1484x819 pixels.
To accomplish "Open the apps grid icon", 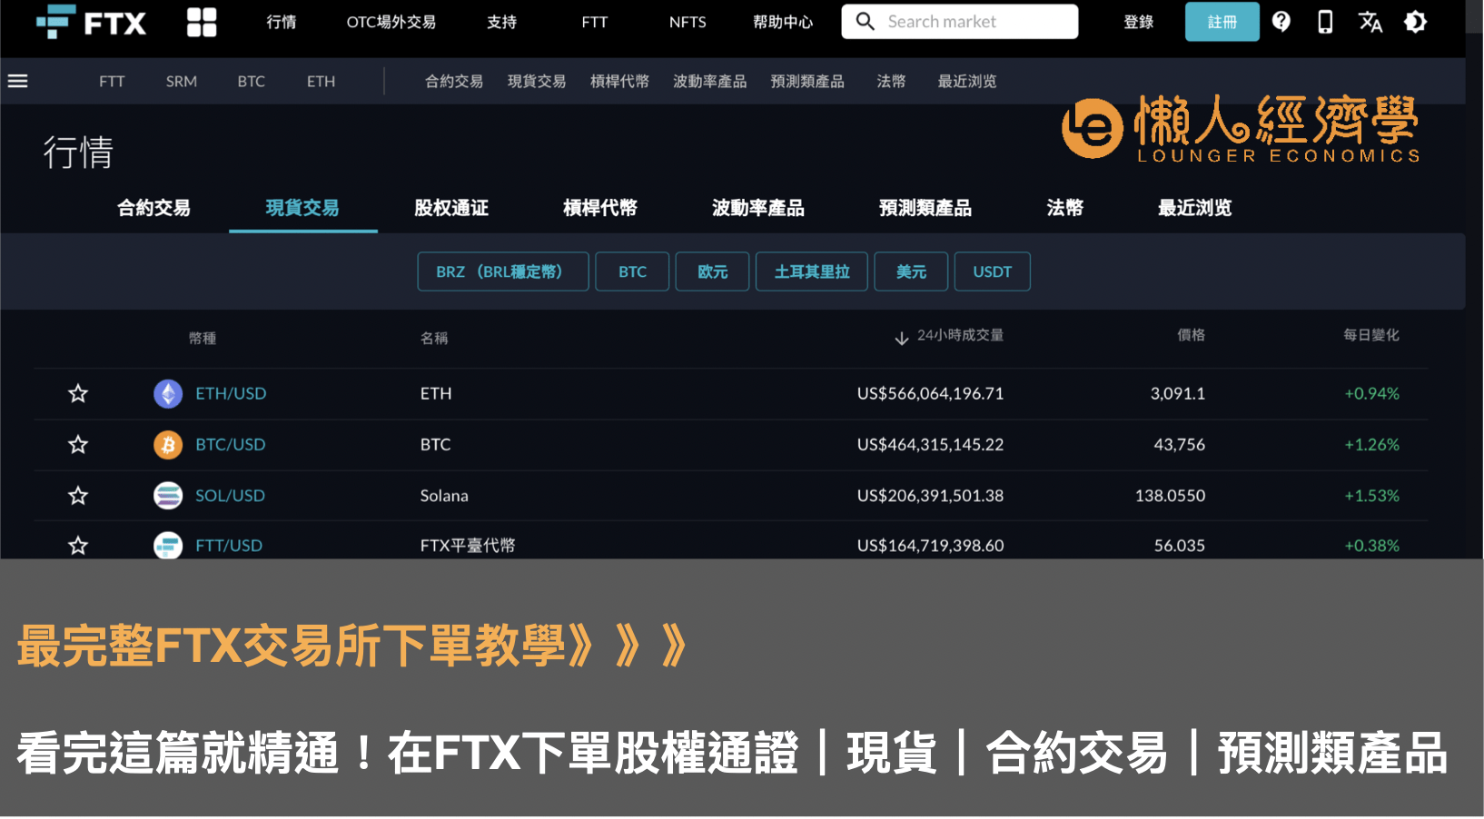I will (202, 22).
